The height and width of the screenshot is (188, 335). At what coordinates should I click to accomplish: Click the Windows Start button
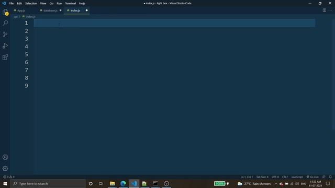(5, 183)
